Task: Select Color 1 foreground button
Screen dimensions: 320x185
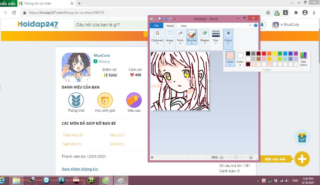Action: (230, 59)
